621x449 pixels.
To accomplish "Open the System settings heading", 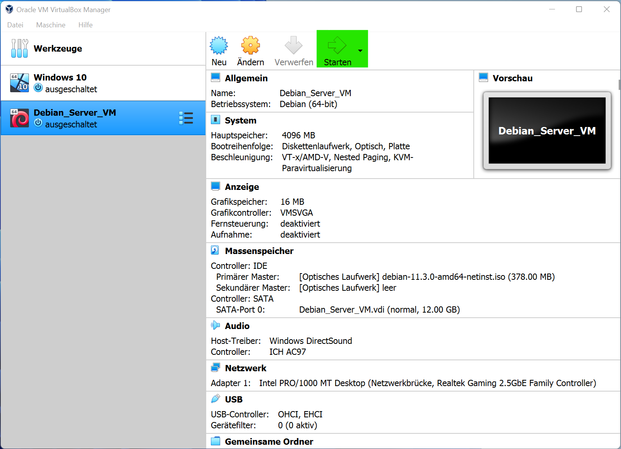I will click(241, 120).
